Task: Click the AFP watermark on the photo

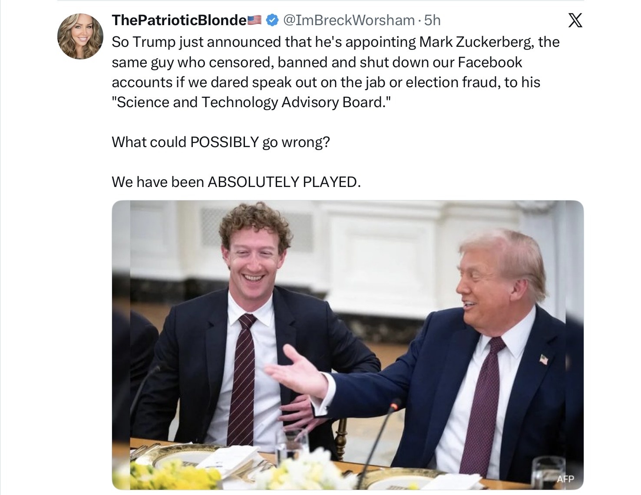Action: (x=565, y=479)
